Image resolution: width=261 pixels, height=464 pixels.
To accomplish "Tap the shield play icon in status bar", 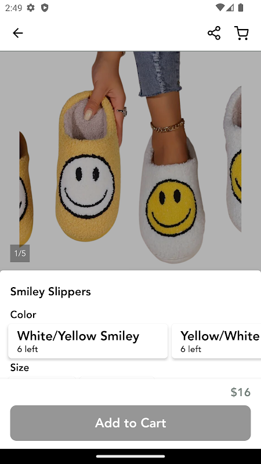I will click(45, 8).
